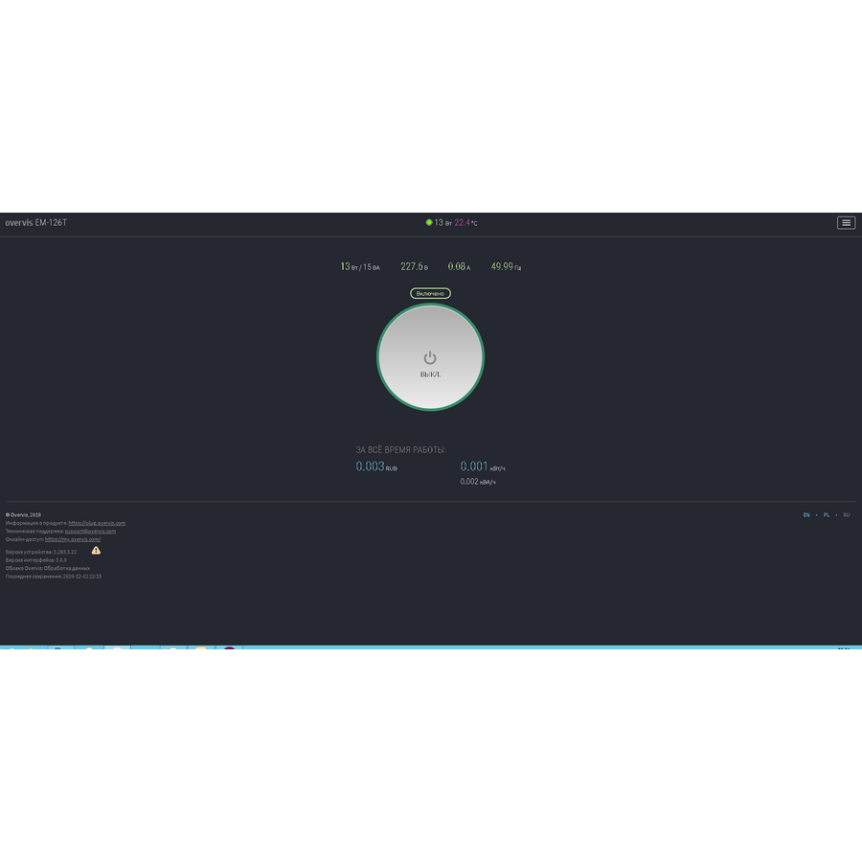The height and width of the screenshot is (862, 862).
Task: Click the 0.002 kVAh apparent energy value
Action: [x=477, y=482]
